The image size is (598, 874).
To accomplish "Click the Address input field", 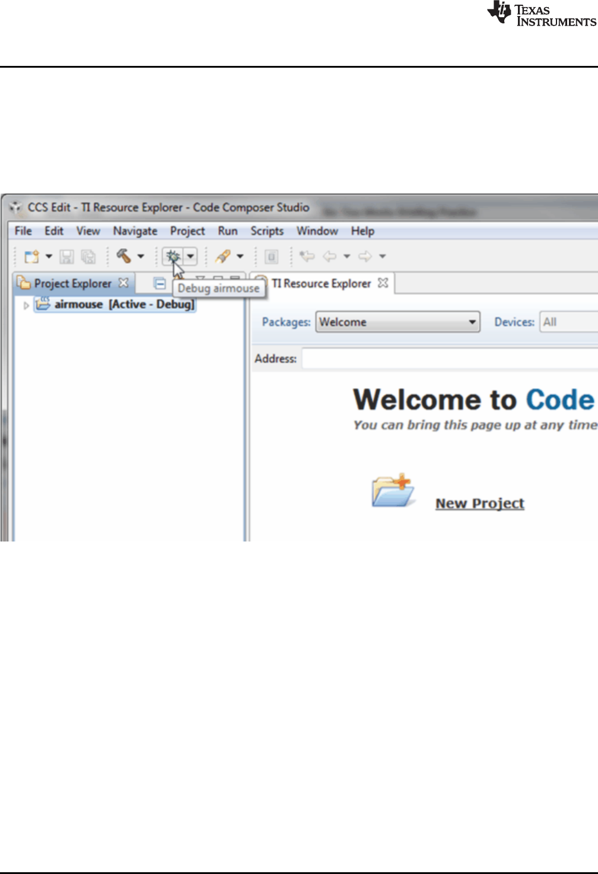I will click(x=450, y=359).
